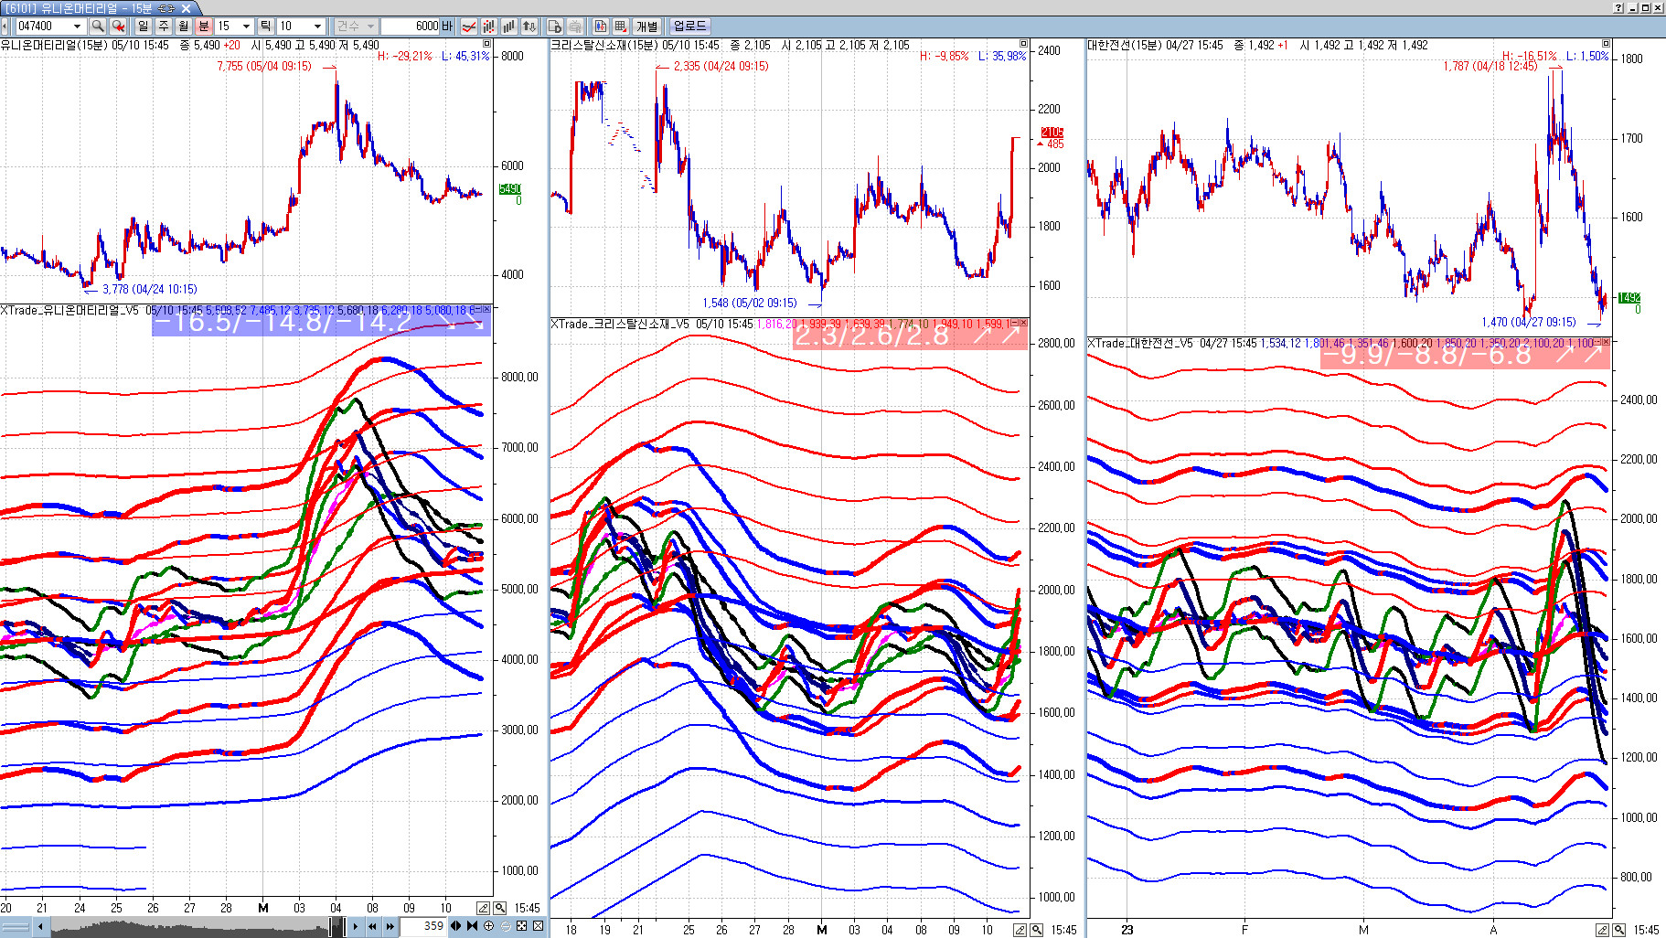Viewport: 1666px width, 938px height.
Task: Click the help question mark icon
Action: point(1618,7)
